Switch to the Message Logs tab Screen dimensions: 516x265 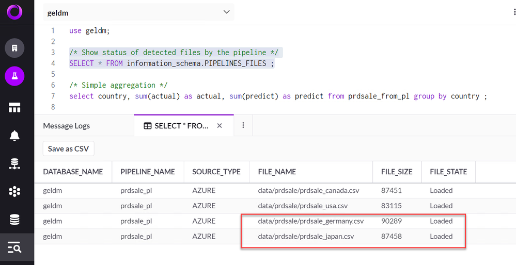[x=66, y=126]
